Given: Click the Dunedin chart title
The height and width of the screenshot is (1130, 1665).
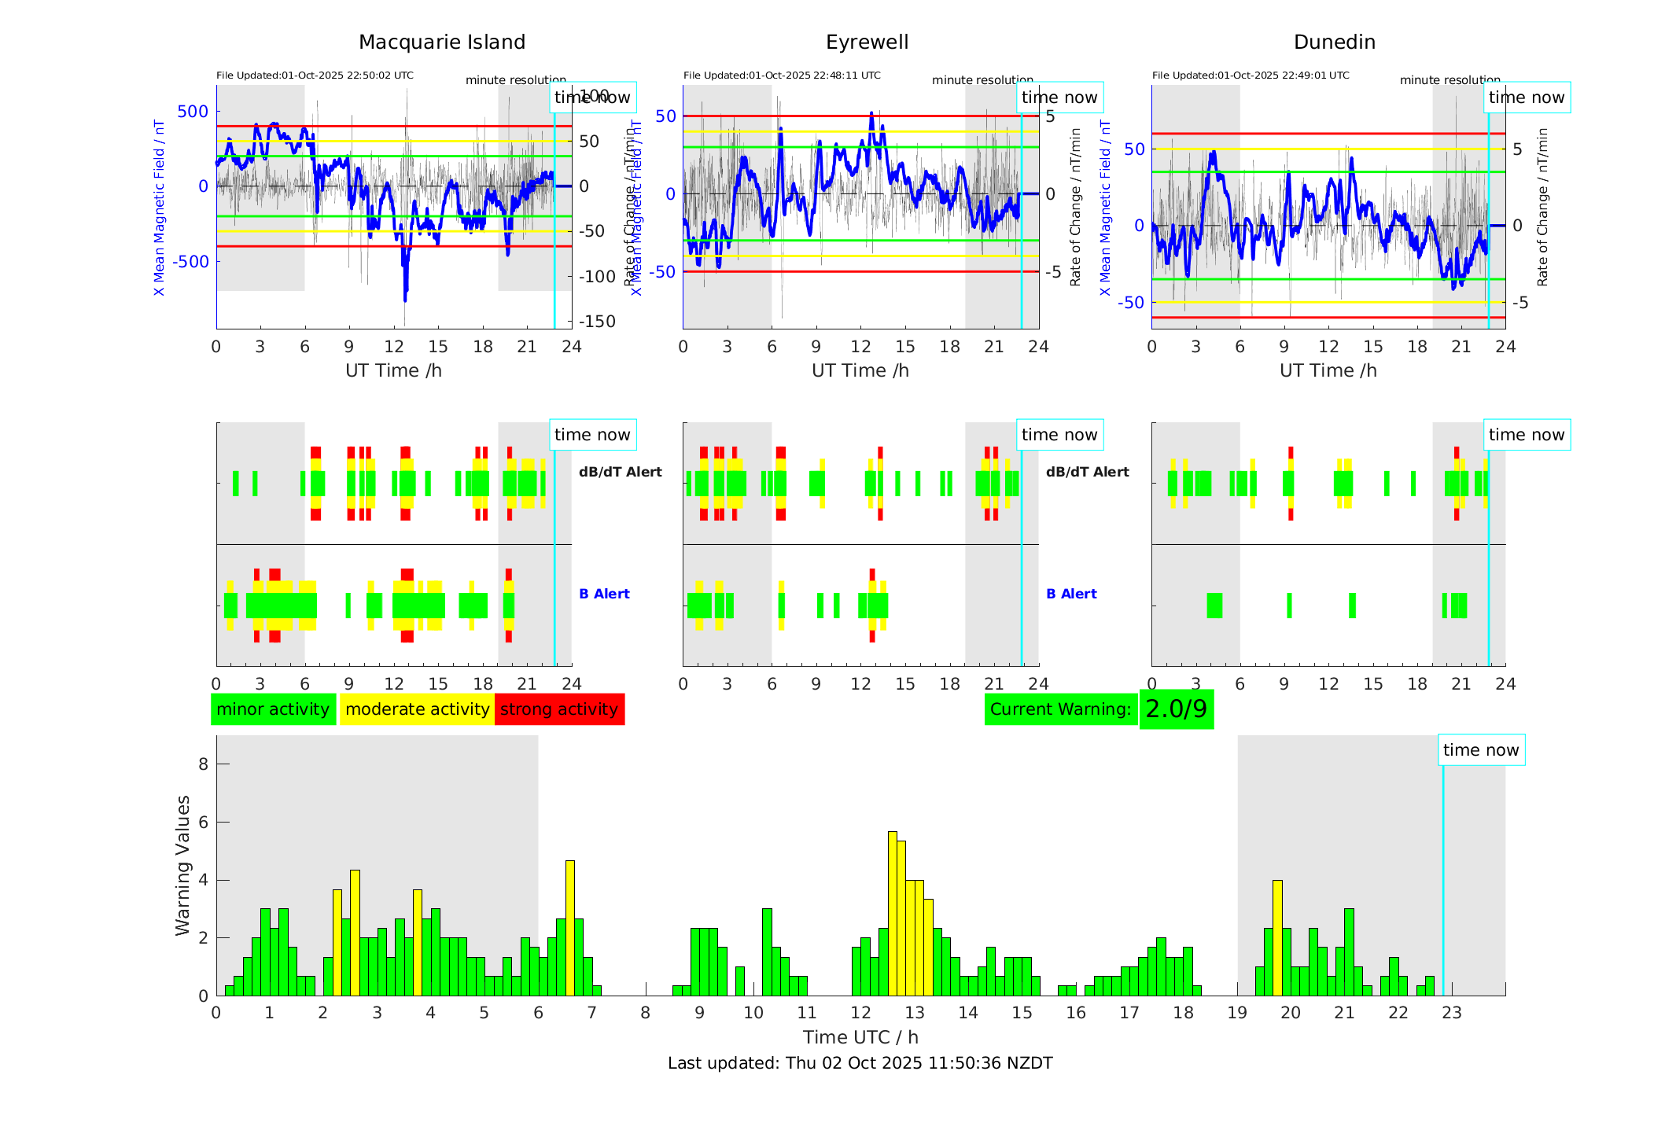Looking at the screenshot, I should [1334, 42].
